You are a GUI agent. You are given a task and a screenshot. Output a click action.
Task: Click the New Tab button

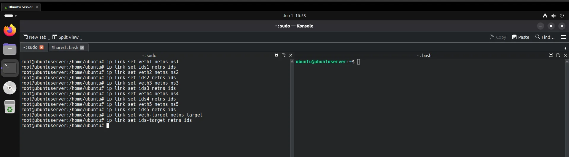pyautogui.click(x=34, y=37)
